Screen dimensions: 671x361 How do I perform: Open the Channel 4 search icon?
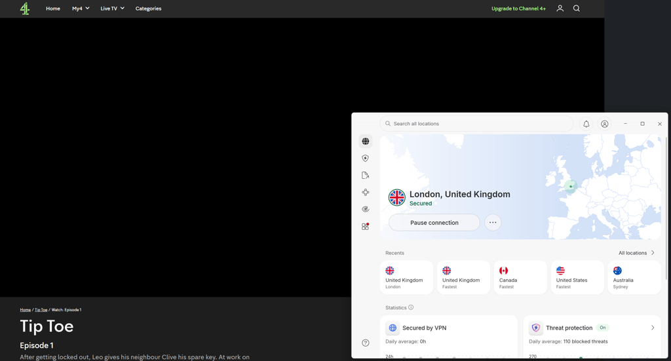click(x=577, y=8)
